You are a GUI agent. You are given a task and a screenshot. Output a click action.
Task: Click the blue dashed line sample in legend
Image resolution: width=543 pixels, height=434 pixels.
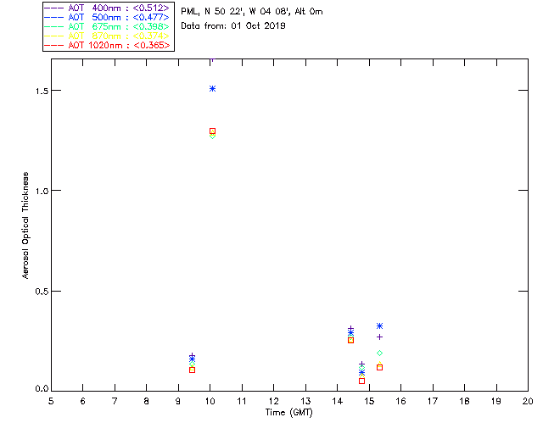[x=54, y=17]
